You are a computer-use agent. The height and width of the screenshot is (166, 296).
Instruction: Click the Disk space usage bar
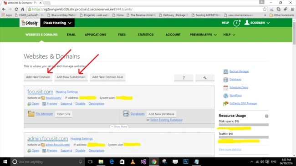point(244,125)
